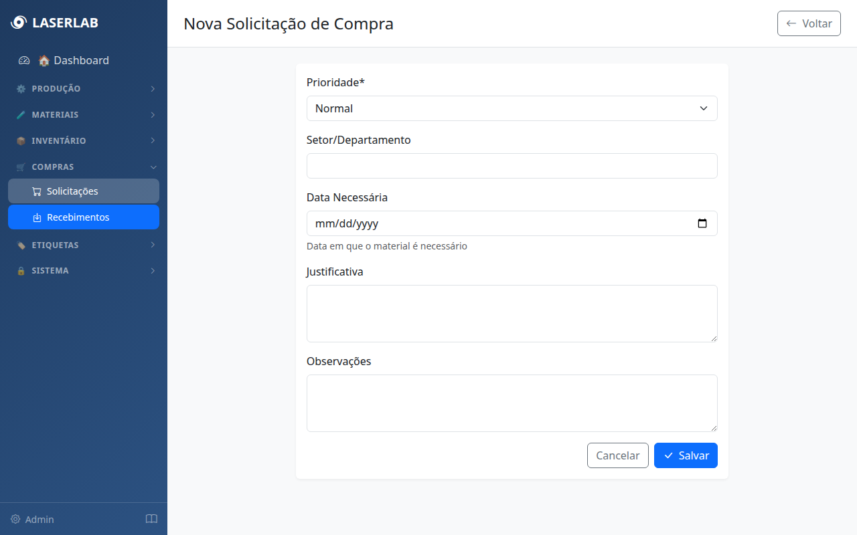
Task: Click the box icon next to INVENTÁRIO
Action: [x=20, y=140]
